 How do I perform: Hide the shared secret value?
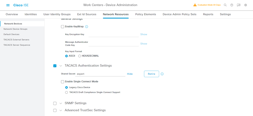(130, 74)
